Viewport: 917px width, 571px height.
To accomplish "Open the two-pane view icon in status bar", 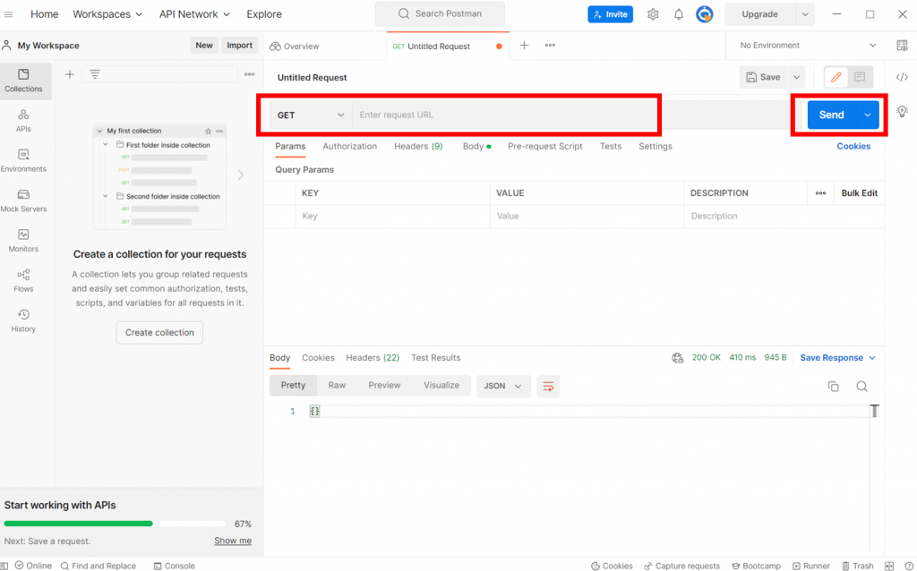I will point(889,566).
